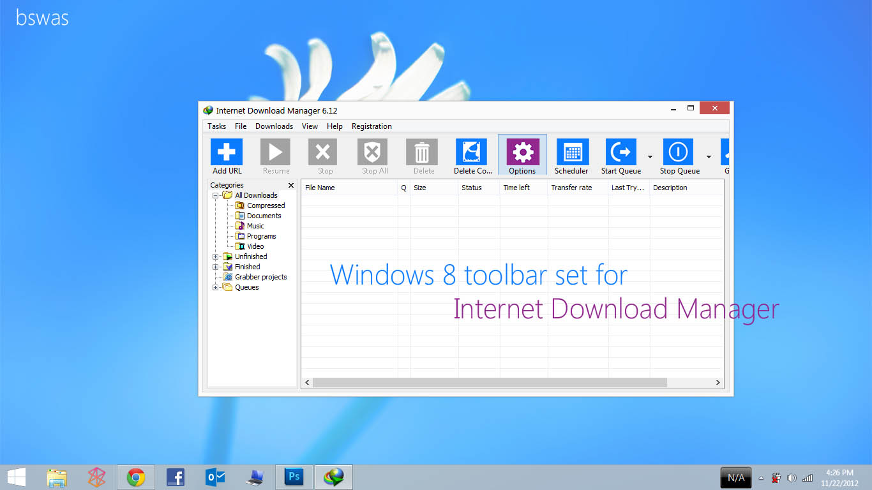Open the Registration menu

372,126
